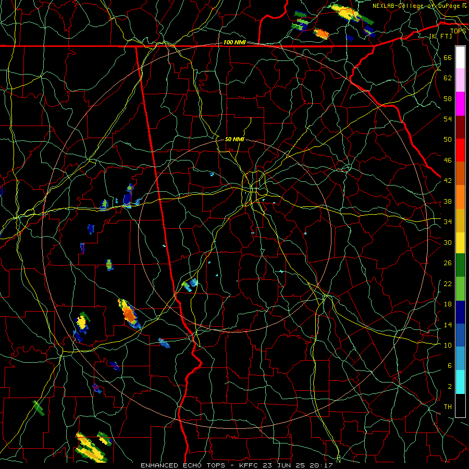This screenshot has height=469, width=469.
Task: Select the 'TOPS' legend title
Action: click(458, 31)
